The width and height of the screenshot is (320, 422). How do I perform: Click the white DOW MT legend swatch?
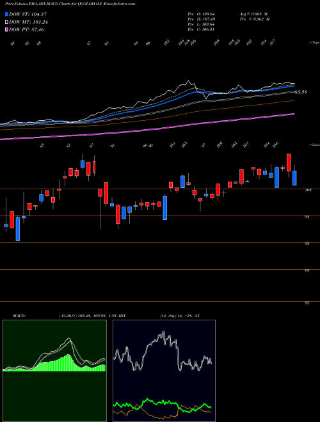point(7,22)
